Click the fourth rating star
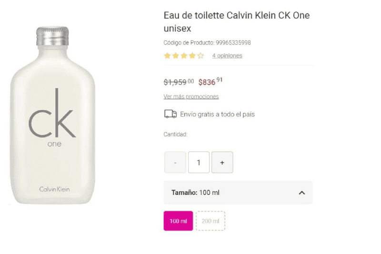The image size is (381, 254). coord(192,56)
